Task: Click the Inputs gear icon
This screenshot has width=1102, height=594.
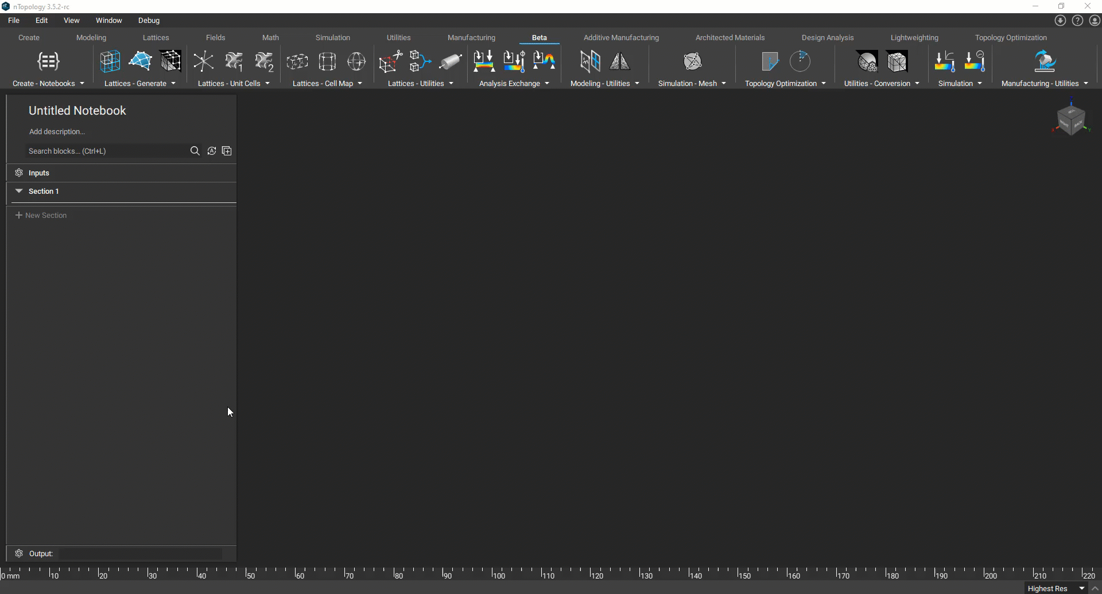Action: (x=19, y=173)
